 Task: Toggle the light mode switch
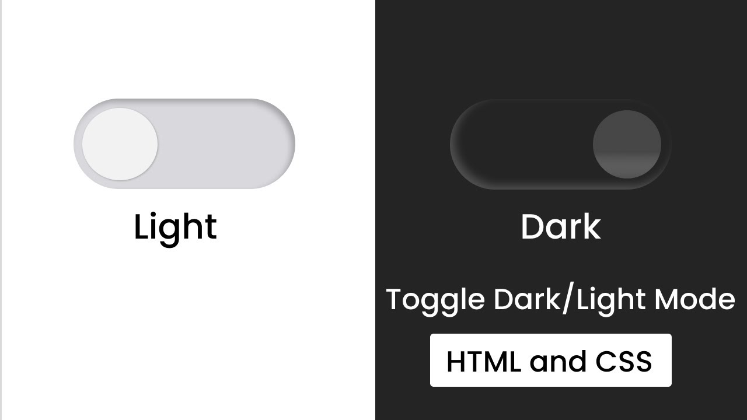point(184,144)
